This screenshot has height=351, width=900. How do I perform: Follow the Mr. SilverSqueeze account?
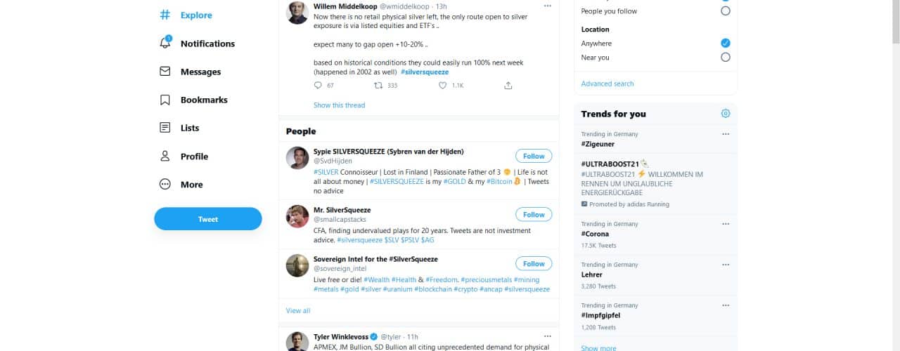click(x=534, y=214)
